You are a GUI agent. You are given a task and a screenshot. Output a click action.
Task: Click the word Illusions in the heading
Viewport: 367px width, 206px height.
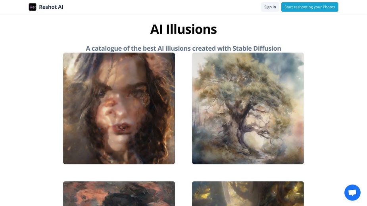click(192, 29)
